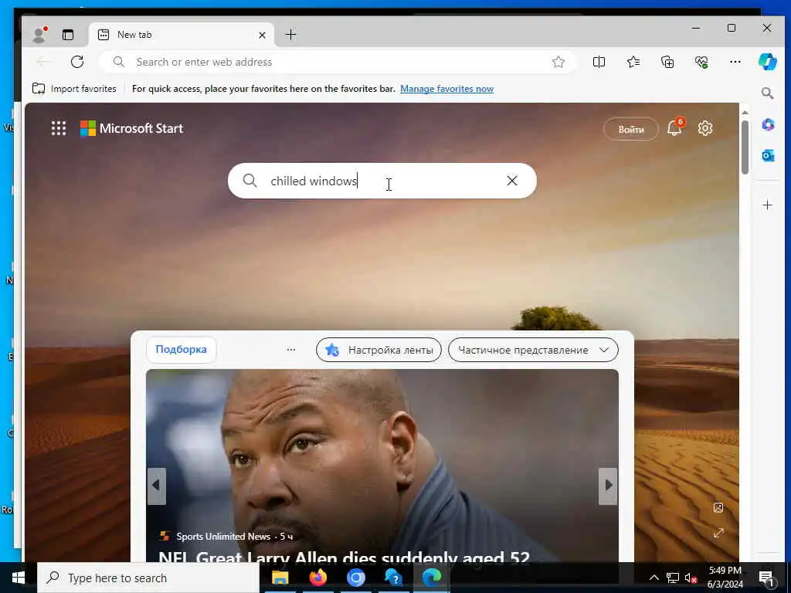
Task: Open the split screen icon
Action: [599, 62]
